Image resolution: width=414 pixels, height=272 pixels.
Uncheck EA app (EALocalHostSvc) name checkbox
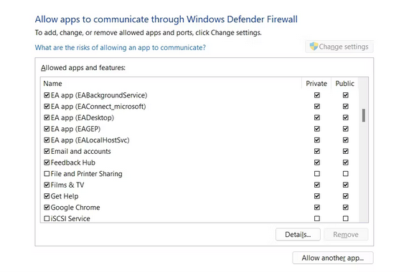(47, 140)
